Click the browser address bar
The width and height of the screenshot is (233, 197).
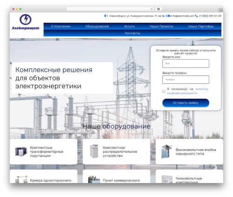point(110,9)
